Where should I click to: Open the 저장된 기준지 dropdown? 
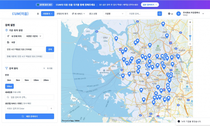pyautogui.click(x=34, y=36)
